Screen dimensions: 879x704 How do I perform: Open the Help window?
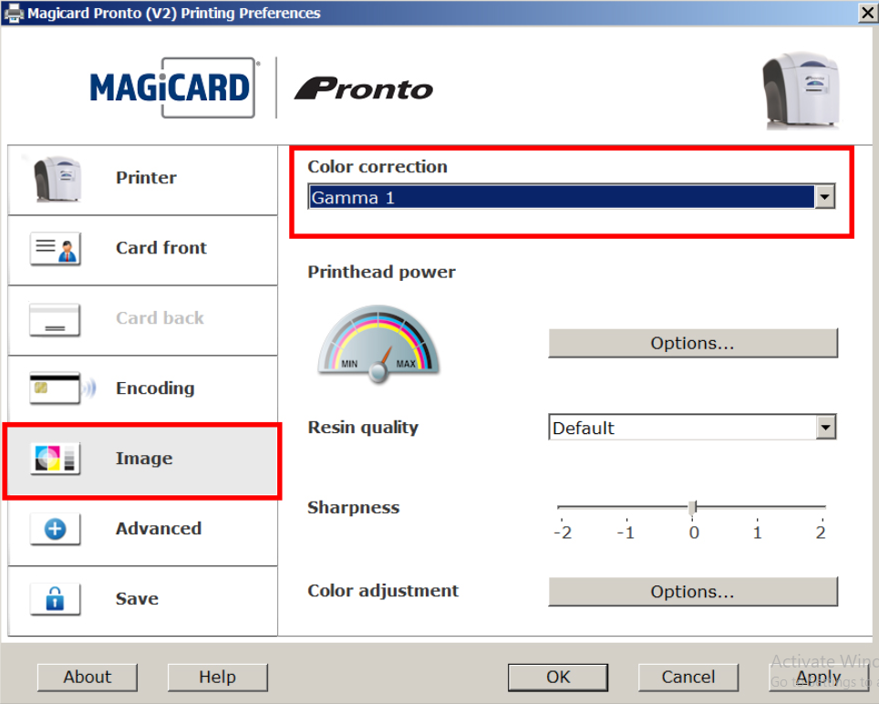(217, 677)
